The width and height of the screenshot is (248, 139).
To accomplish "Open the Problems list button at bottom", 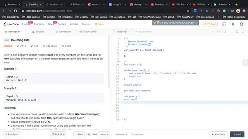I will click(x=12, y=134).
